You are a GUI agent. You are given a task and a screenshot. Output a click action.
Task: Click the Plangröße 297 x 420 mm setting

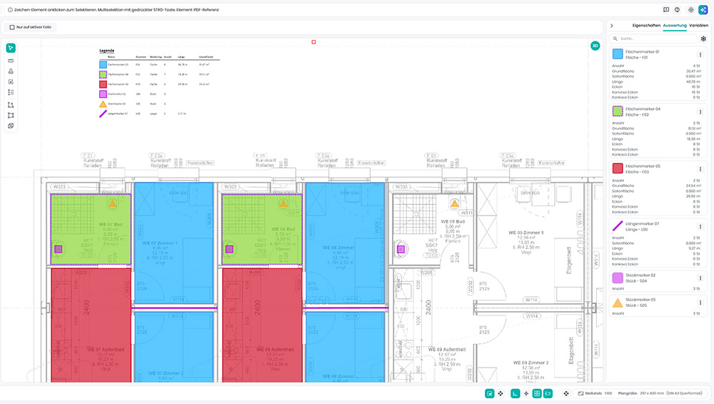660,393
